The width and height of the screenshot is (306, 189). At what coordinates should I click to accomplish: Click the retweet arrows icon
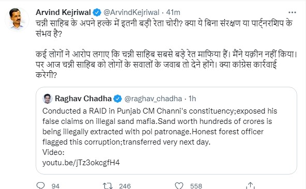(x=108, y=186)
